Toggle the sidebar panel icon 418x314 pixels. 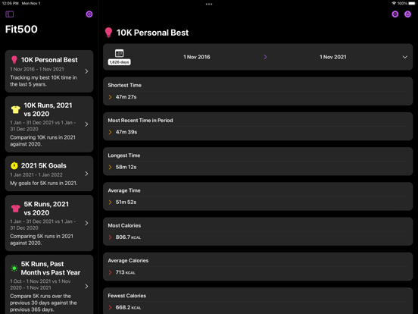pos(10,14)
